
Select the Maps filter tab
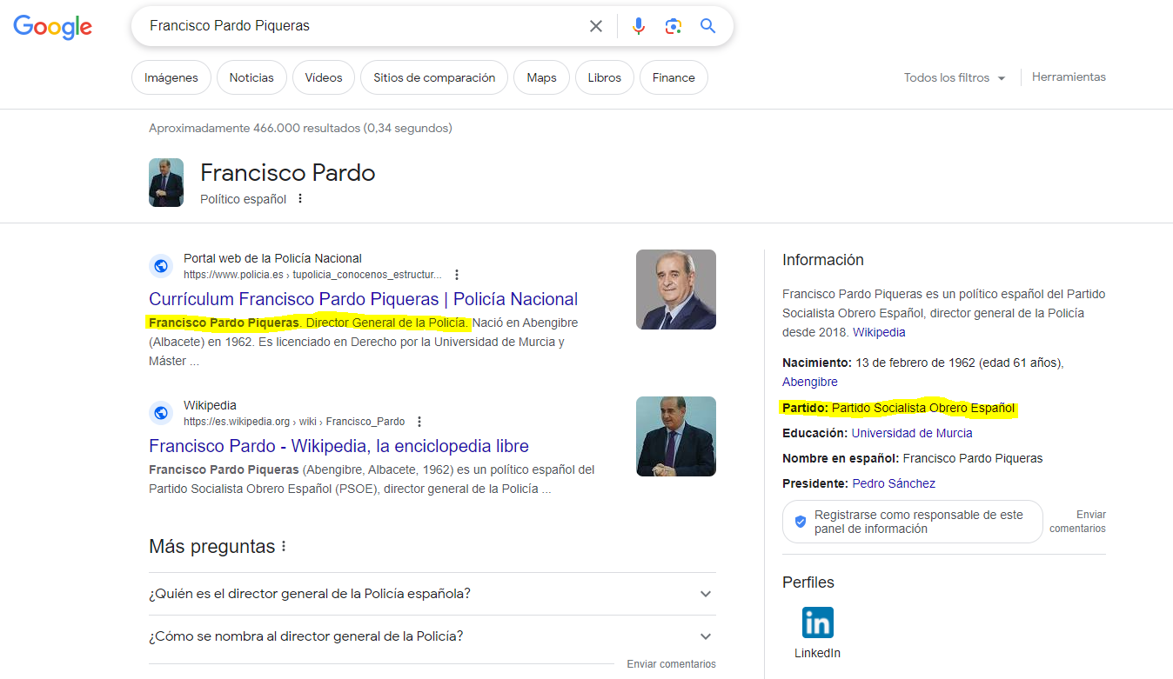(x=541, y=77)
